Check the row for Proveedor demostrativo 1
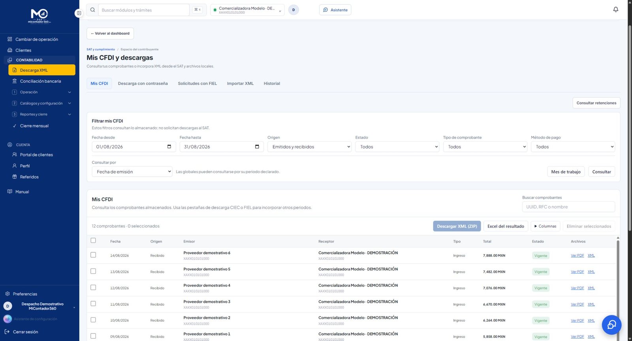 coord(93,336)
